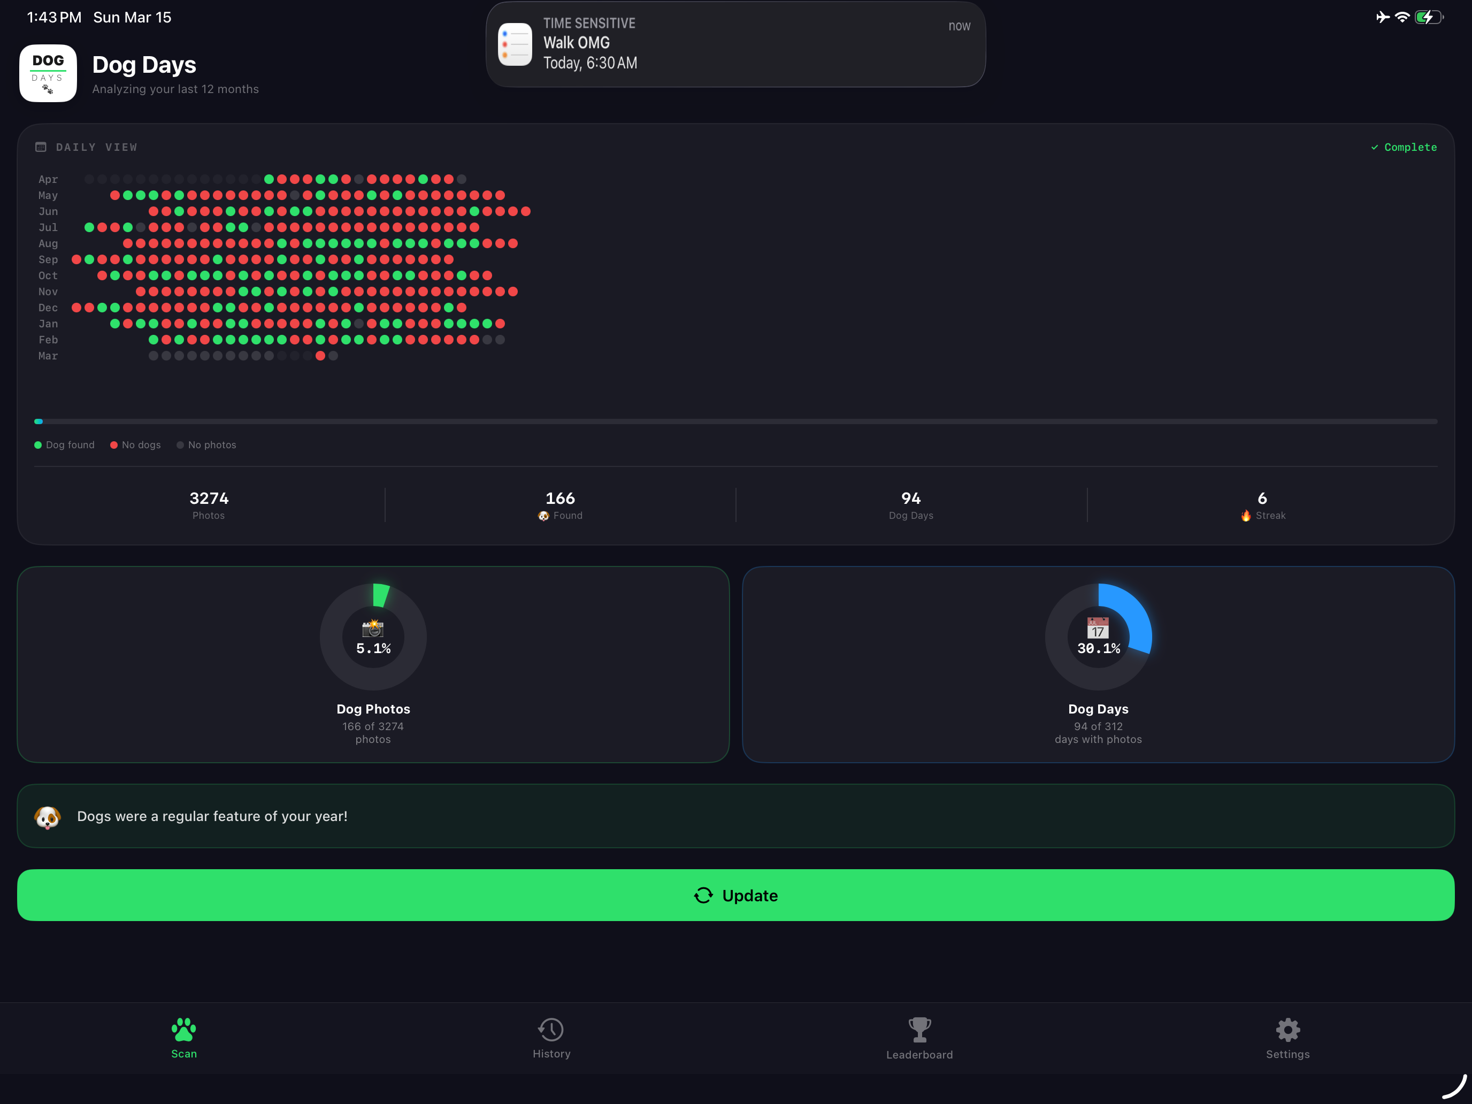1472x1104 pixels.
Task: Click the calendar icon beside Daily View
Action: [41, 147]
